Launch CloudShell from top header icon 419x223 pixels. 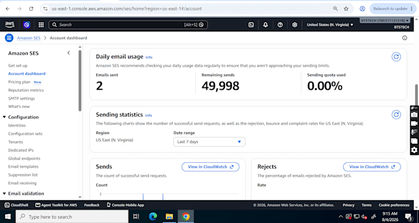click(251, 25)
